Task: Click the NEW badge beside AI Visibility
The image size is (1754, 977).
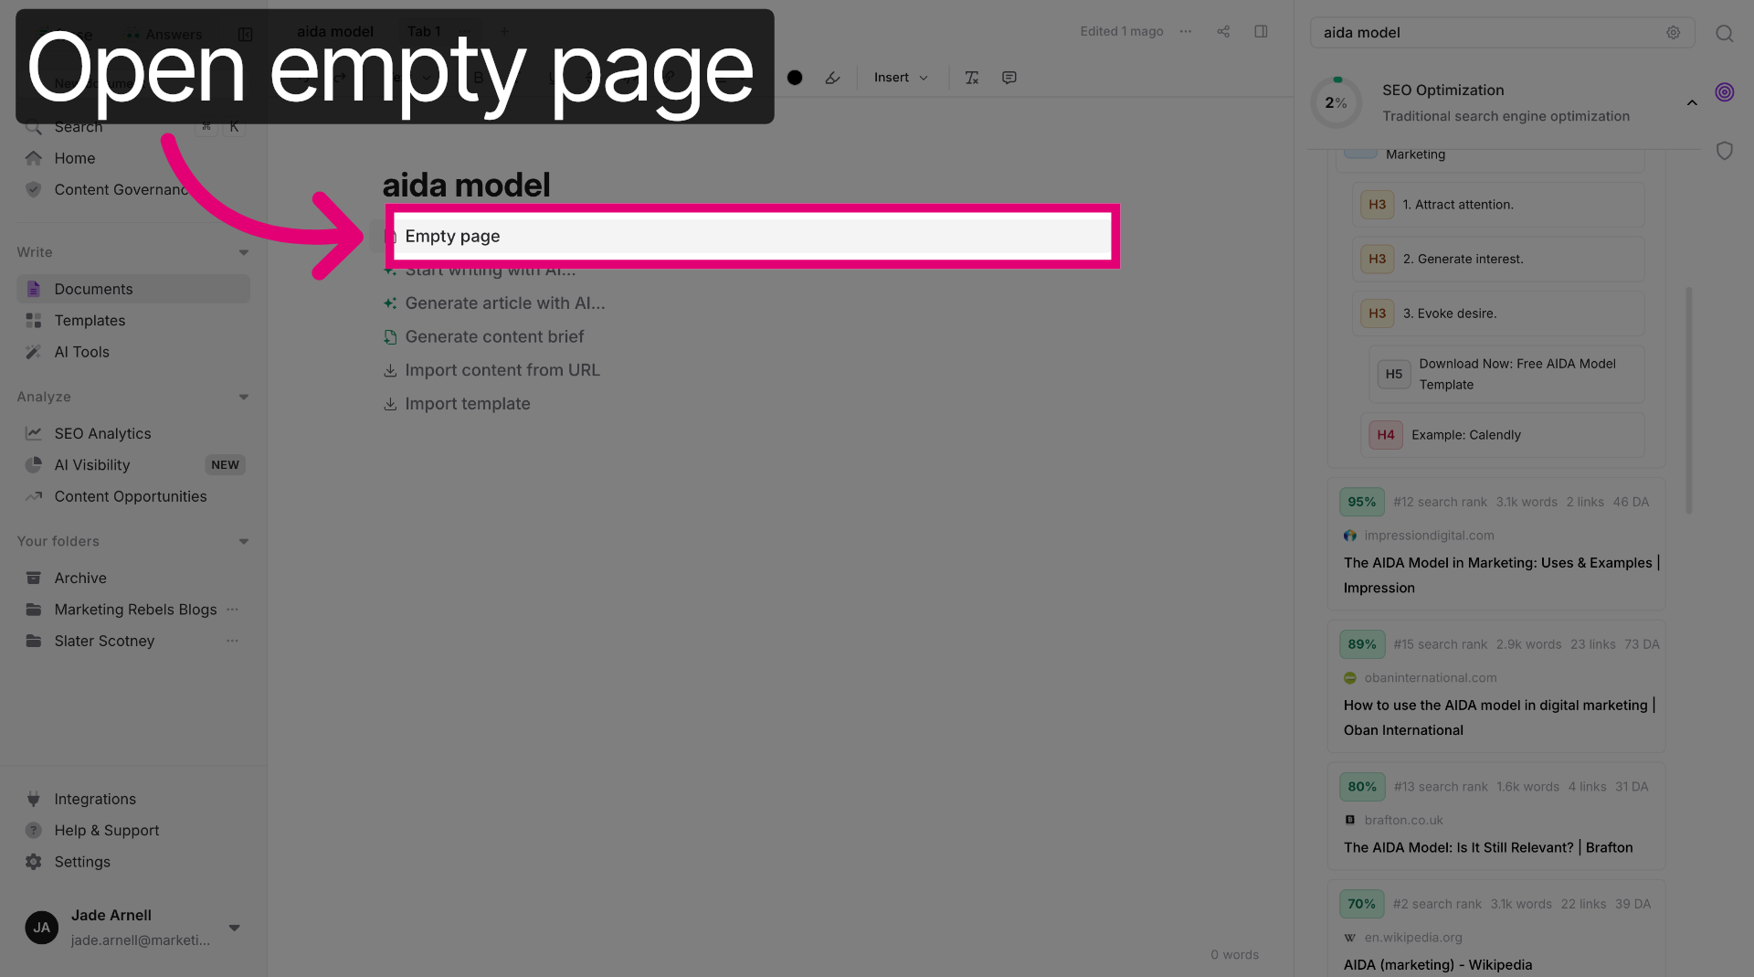Action: coord(225,465)
